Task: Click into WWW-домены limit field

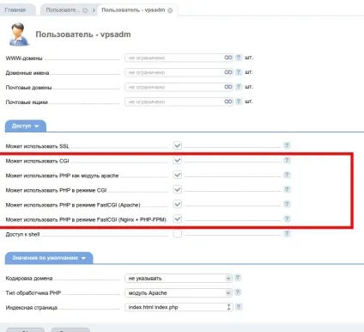Action: (179, 58)
